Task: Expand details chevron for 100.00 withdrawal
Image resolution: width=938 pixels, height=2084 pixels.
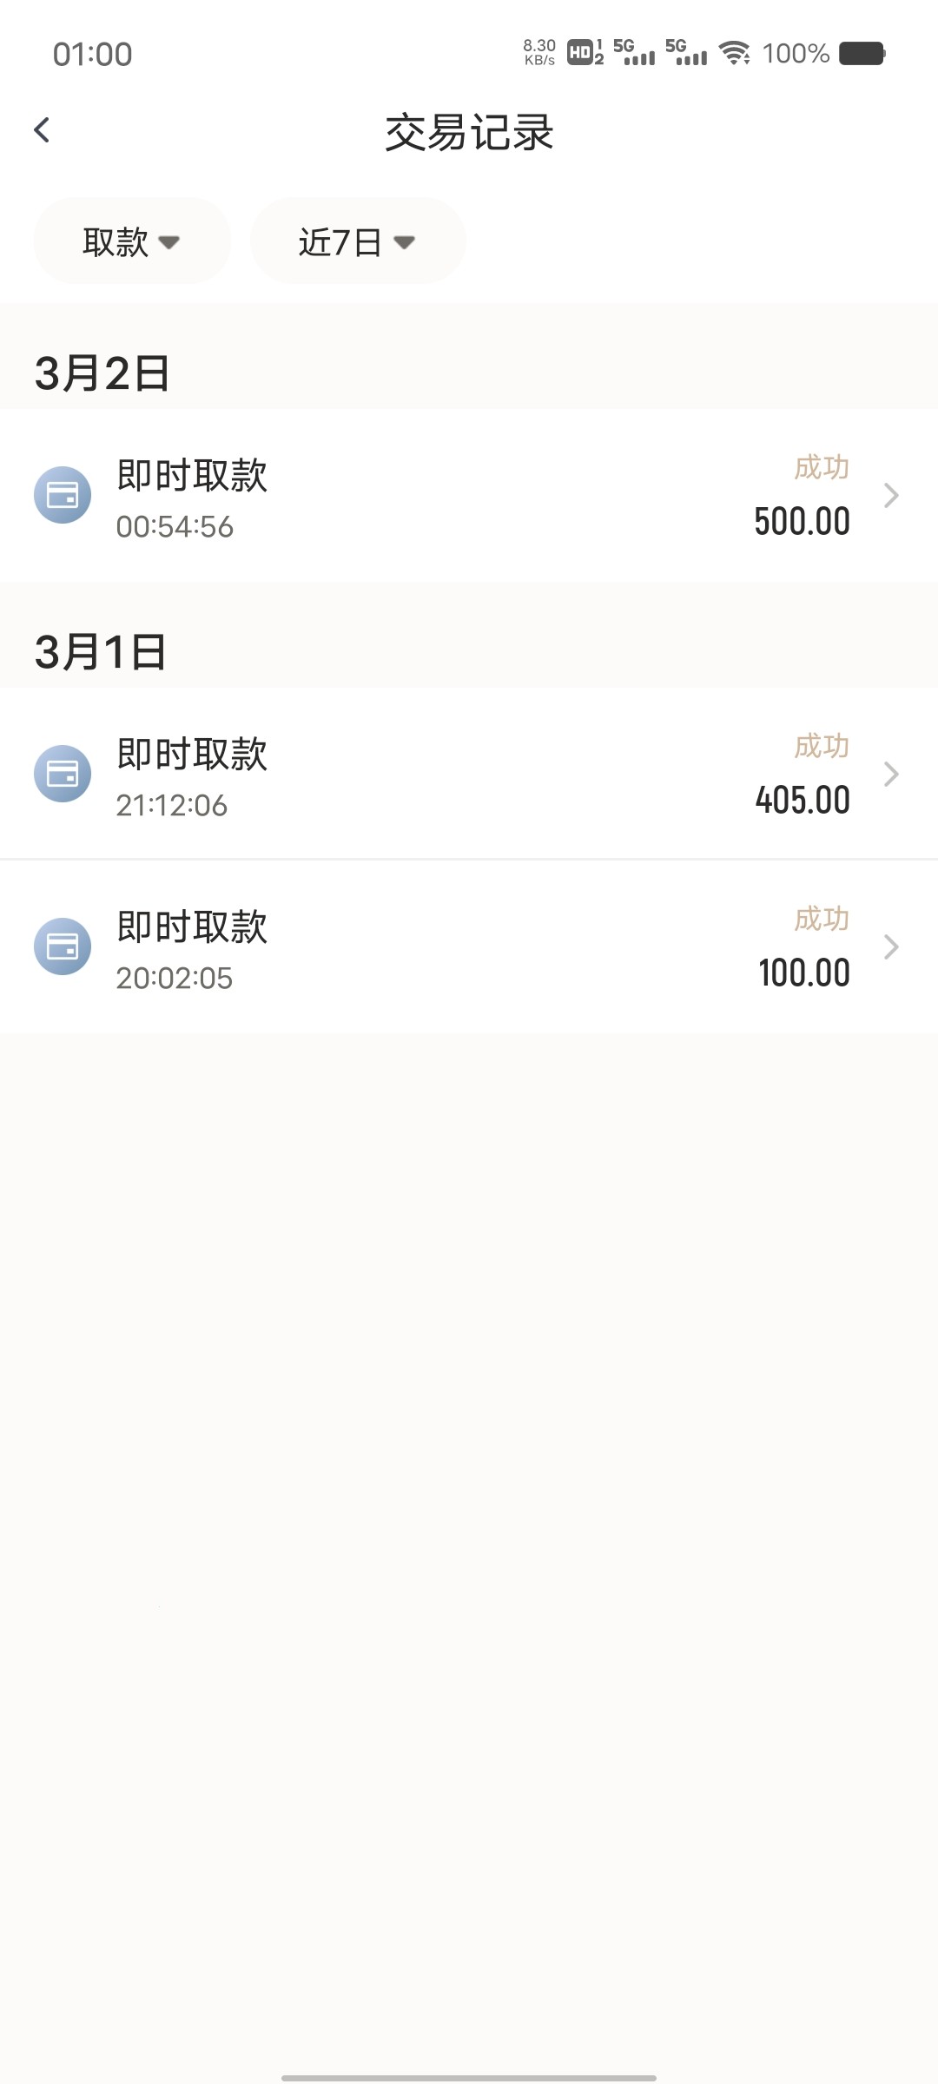Action: (x=891, y=946)
